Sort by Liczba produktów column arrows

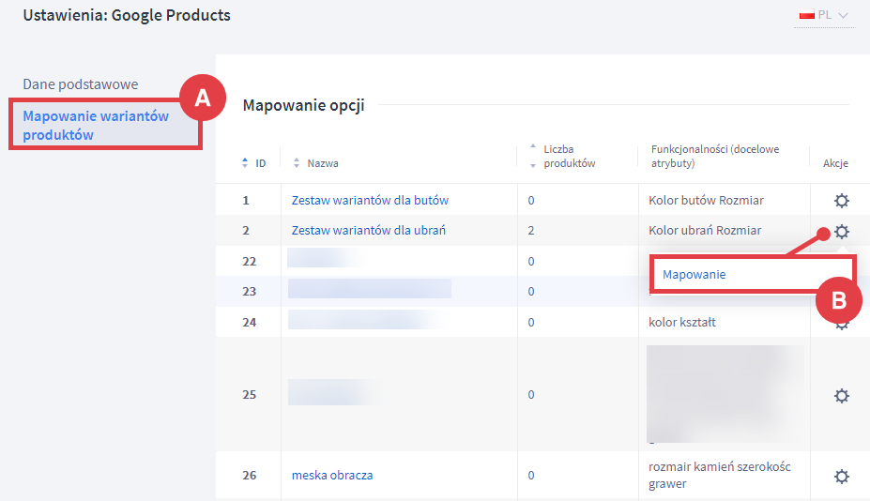[533, 156]
